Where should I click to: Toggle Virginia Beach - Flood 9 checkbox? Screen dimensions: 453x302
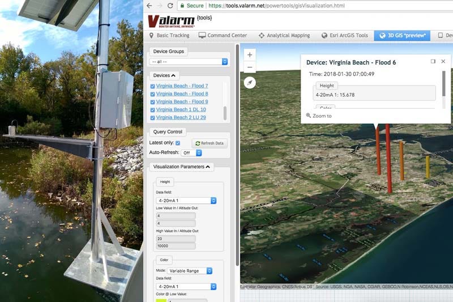click(x=152, y=102)
